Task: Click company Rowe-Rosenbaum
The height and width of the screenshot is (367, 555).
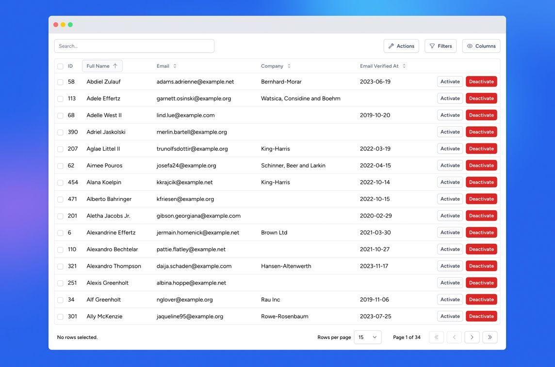Action: pos(285,317)
